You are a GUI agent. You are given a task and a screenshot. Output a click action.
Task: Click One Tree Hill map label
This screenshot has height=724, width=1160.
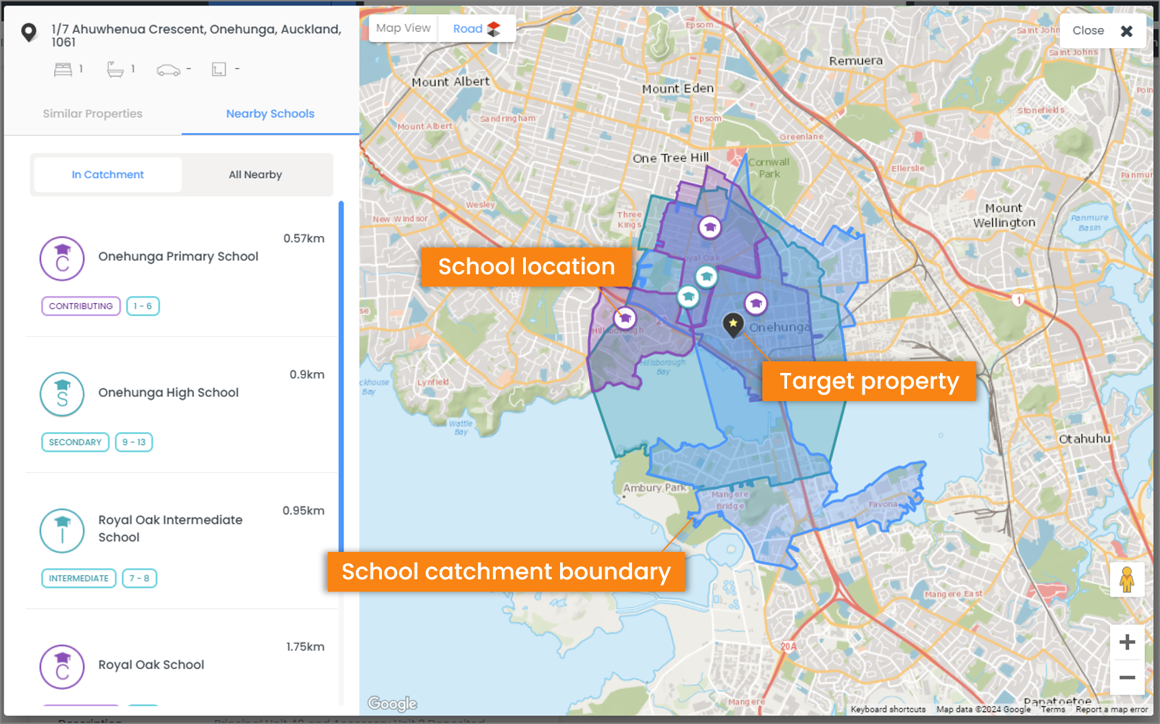point(670,158)
